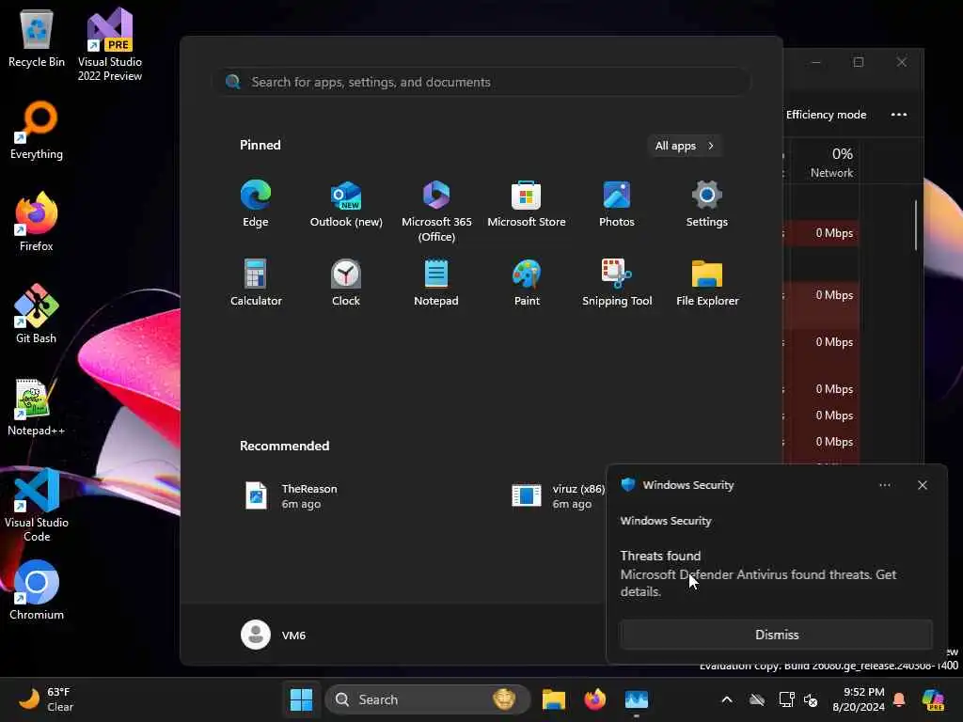Open the network status tray icon
This screenshot has height=722, width=963.
pyautogui.click(x=786, y=699)
